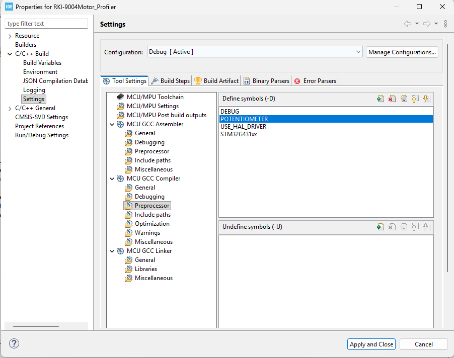Click Add icon in Undefine symbols toolbar
454x358 pixels.
click(x=381, y=227)
